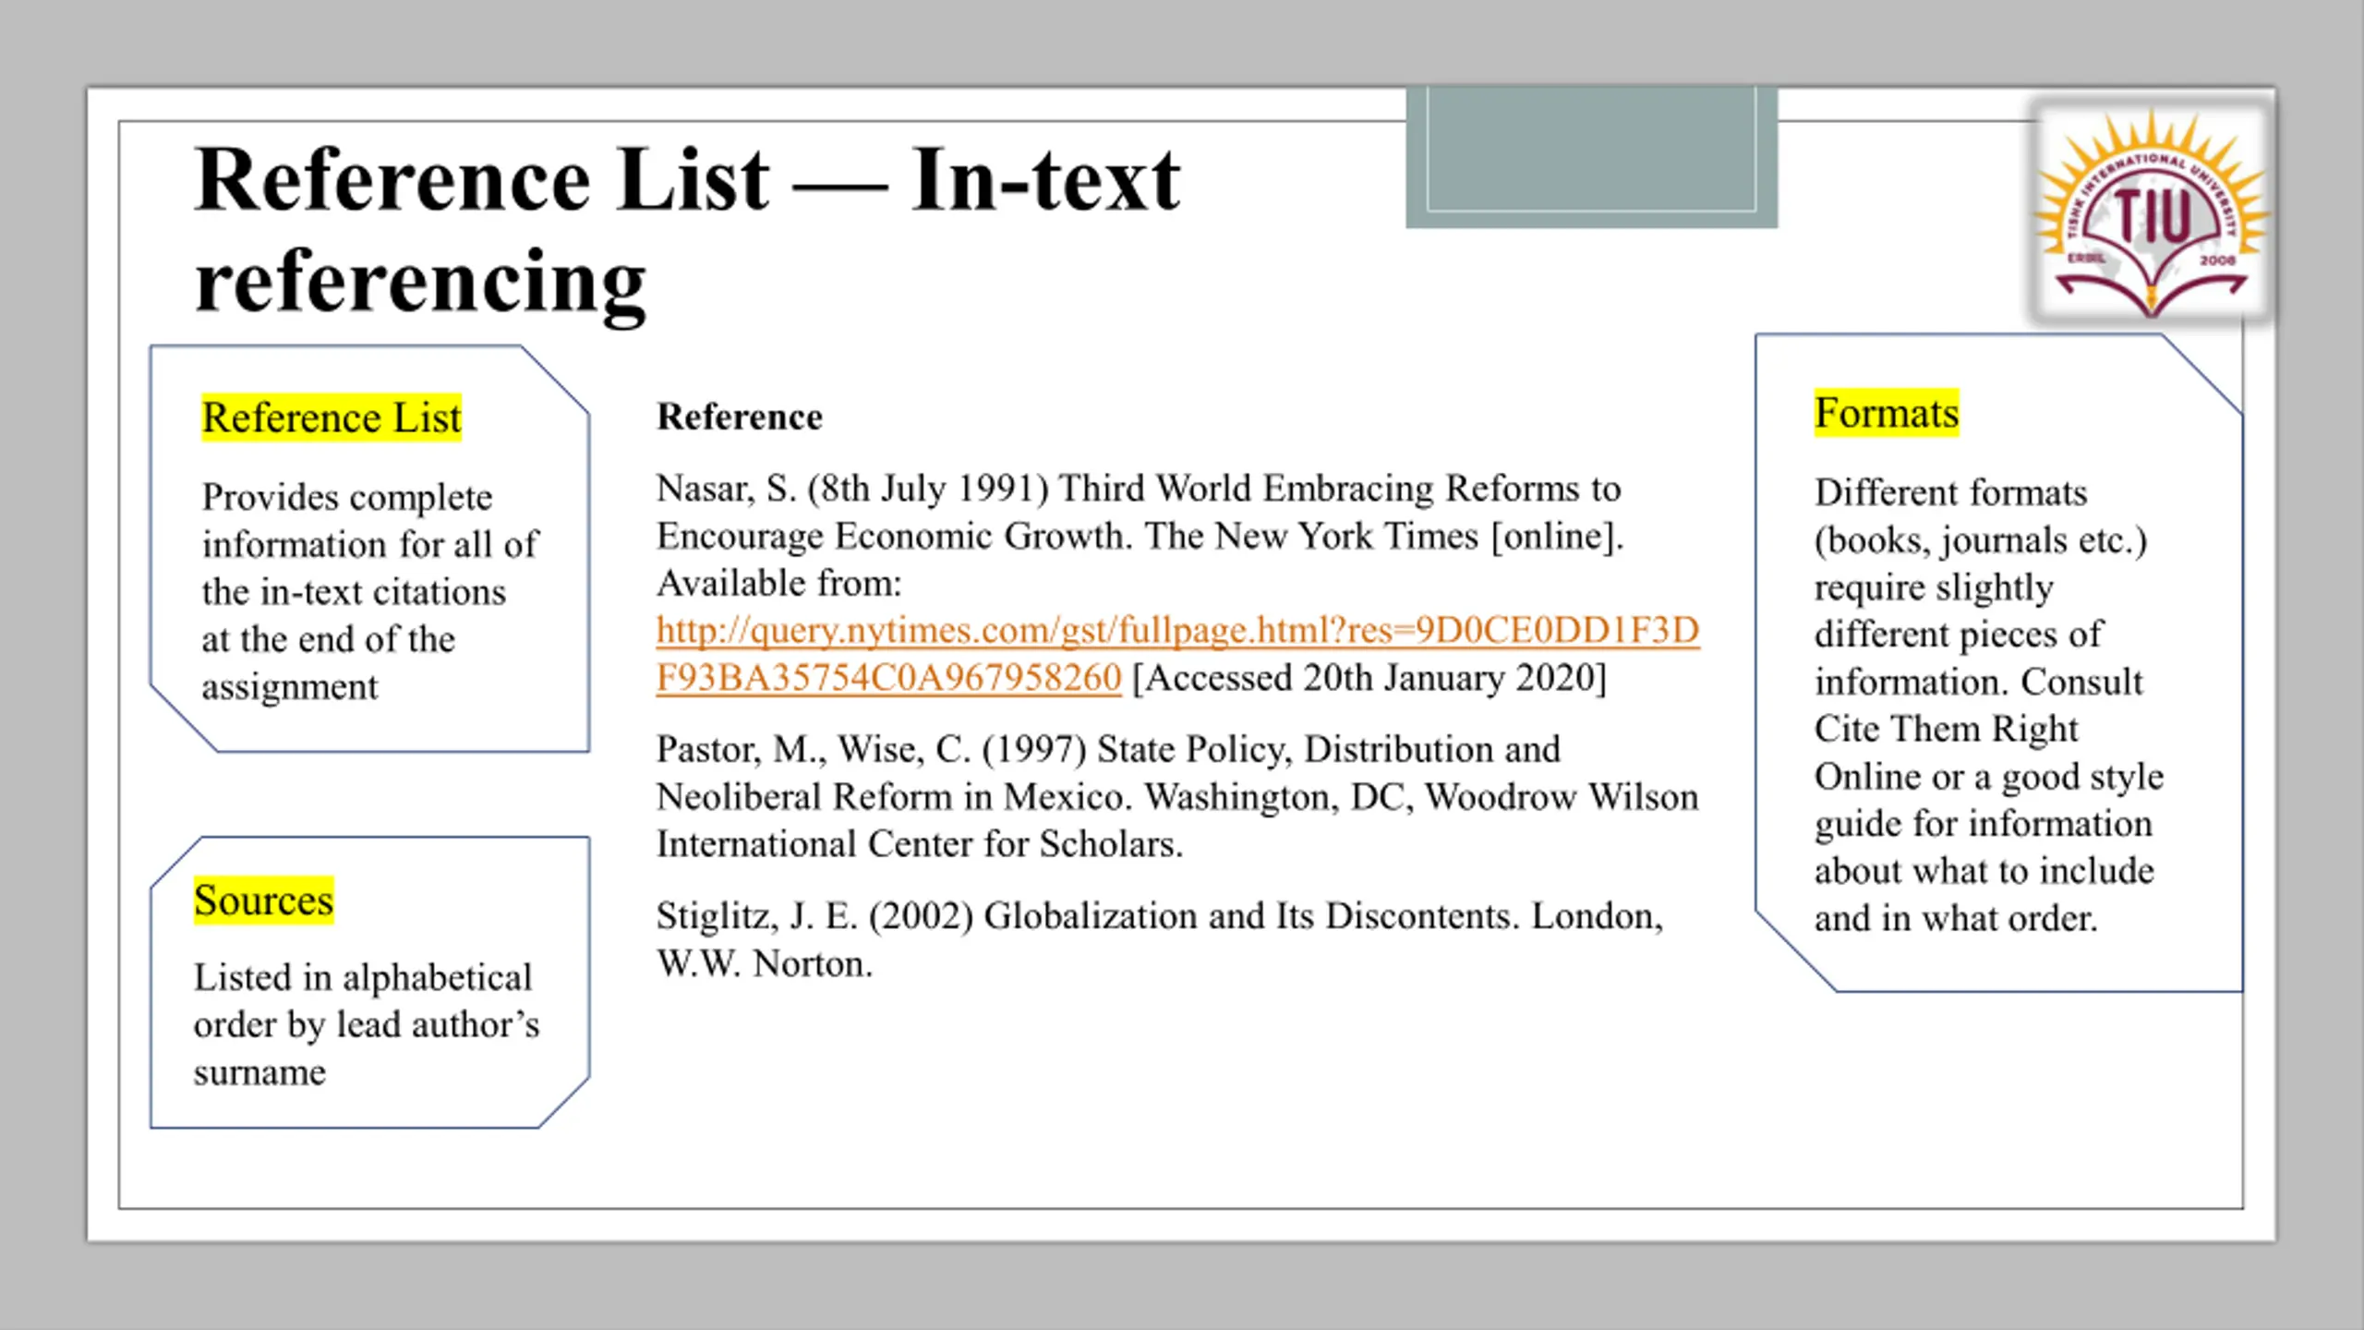Click the Pastor, M., Wise, C. reference entry

point(1176,796)
